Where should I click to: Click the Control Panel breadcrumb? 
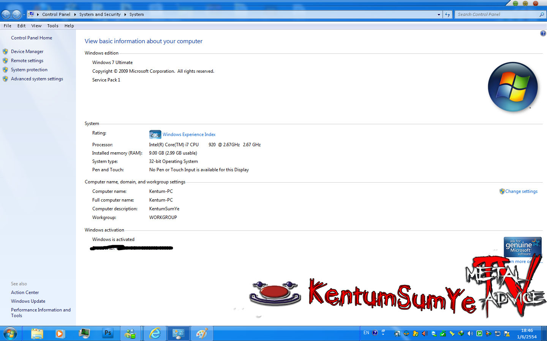click(56, 14)
